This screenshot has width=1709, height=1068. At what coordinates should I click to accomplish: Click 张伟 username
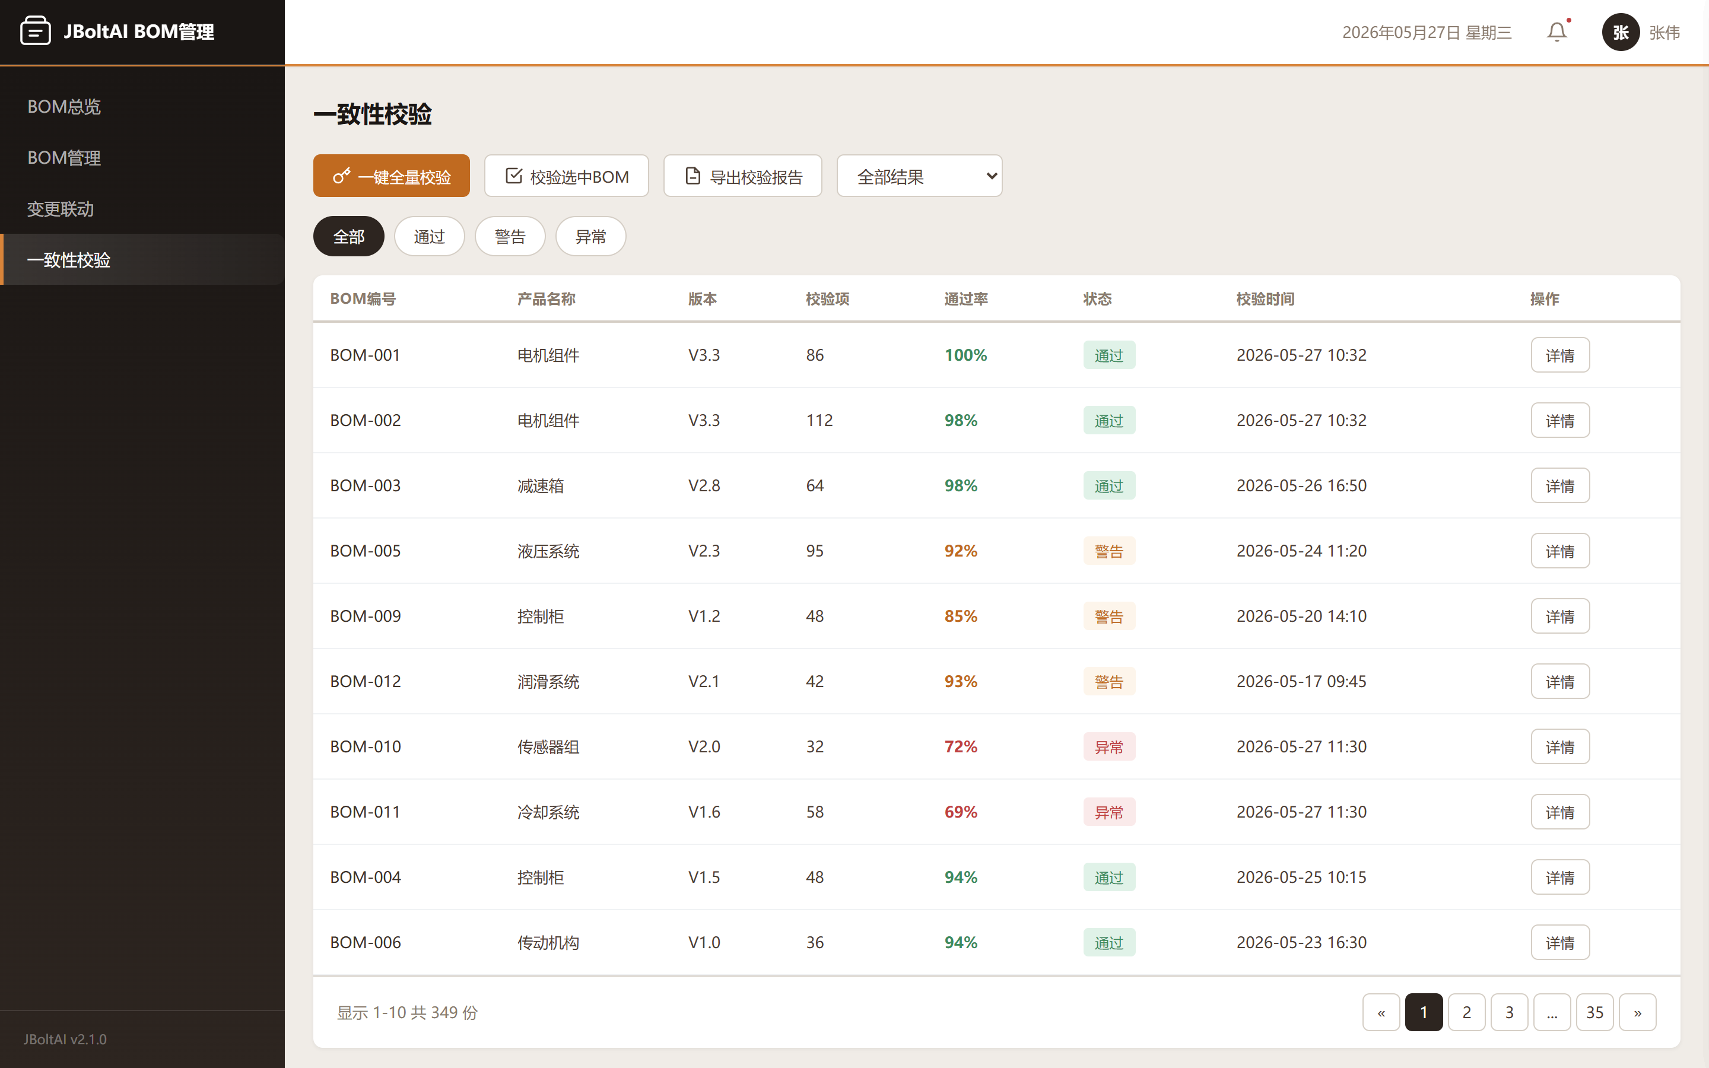pyautogui.click(x=1664, y=33)
